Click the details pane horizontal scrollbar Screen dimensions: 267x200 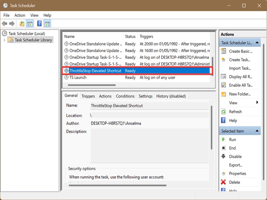117,185
